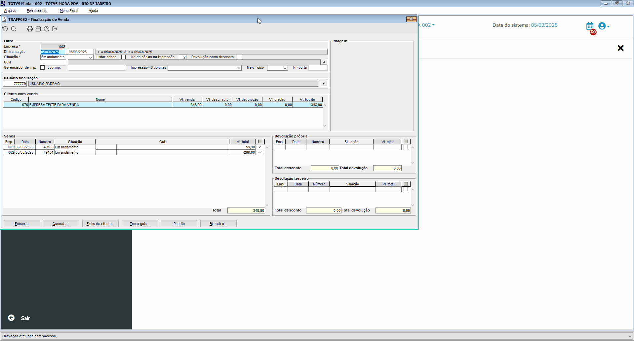Click the Sair link in sidebar

pyautogui.click(x=25, y=318)
